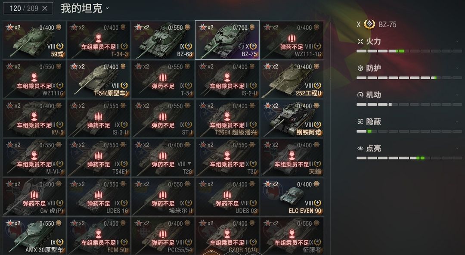Open the 我的坦克 dropdown menu
The height and width of the screenshot is (255, 465).
pos(85,8)
